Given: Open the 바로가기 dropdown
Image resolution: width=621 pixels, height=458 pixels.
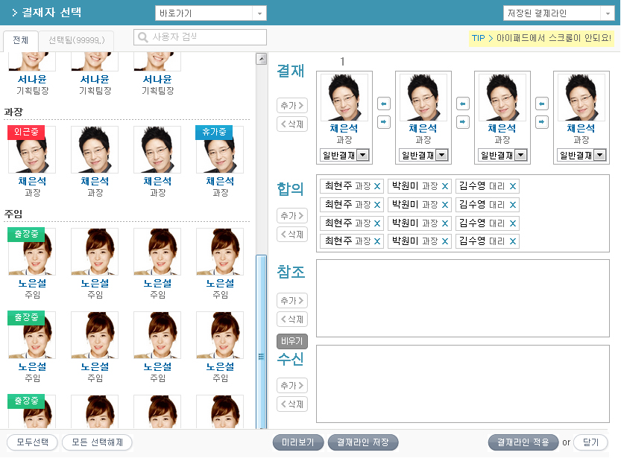Looking at the screenshot, I should point(210,13).
